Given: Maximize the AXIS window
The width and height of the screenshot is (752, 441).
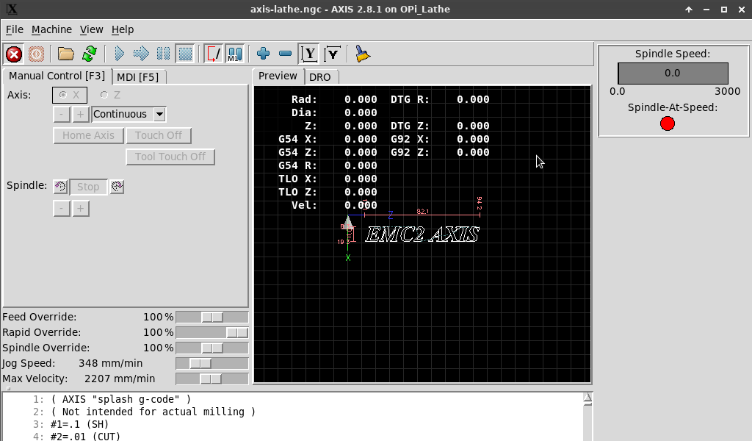Looking at the screenshot, I should pyautogui.click(x=724, y=9).
